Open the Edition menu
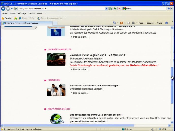 coord(12,13)
